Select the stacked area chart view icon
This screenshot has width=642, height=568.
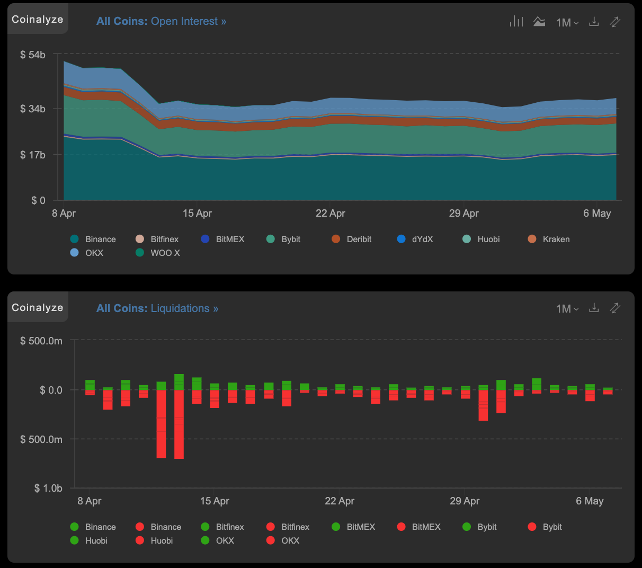[x=539, y=21]
